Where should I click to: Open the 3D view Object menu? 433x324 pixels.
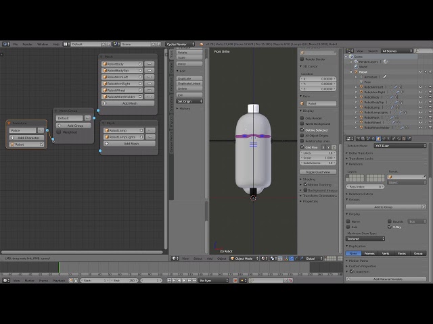[221, 259]
